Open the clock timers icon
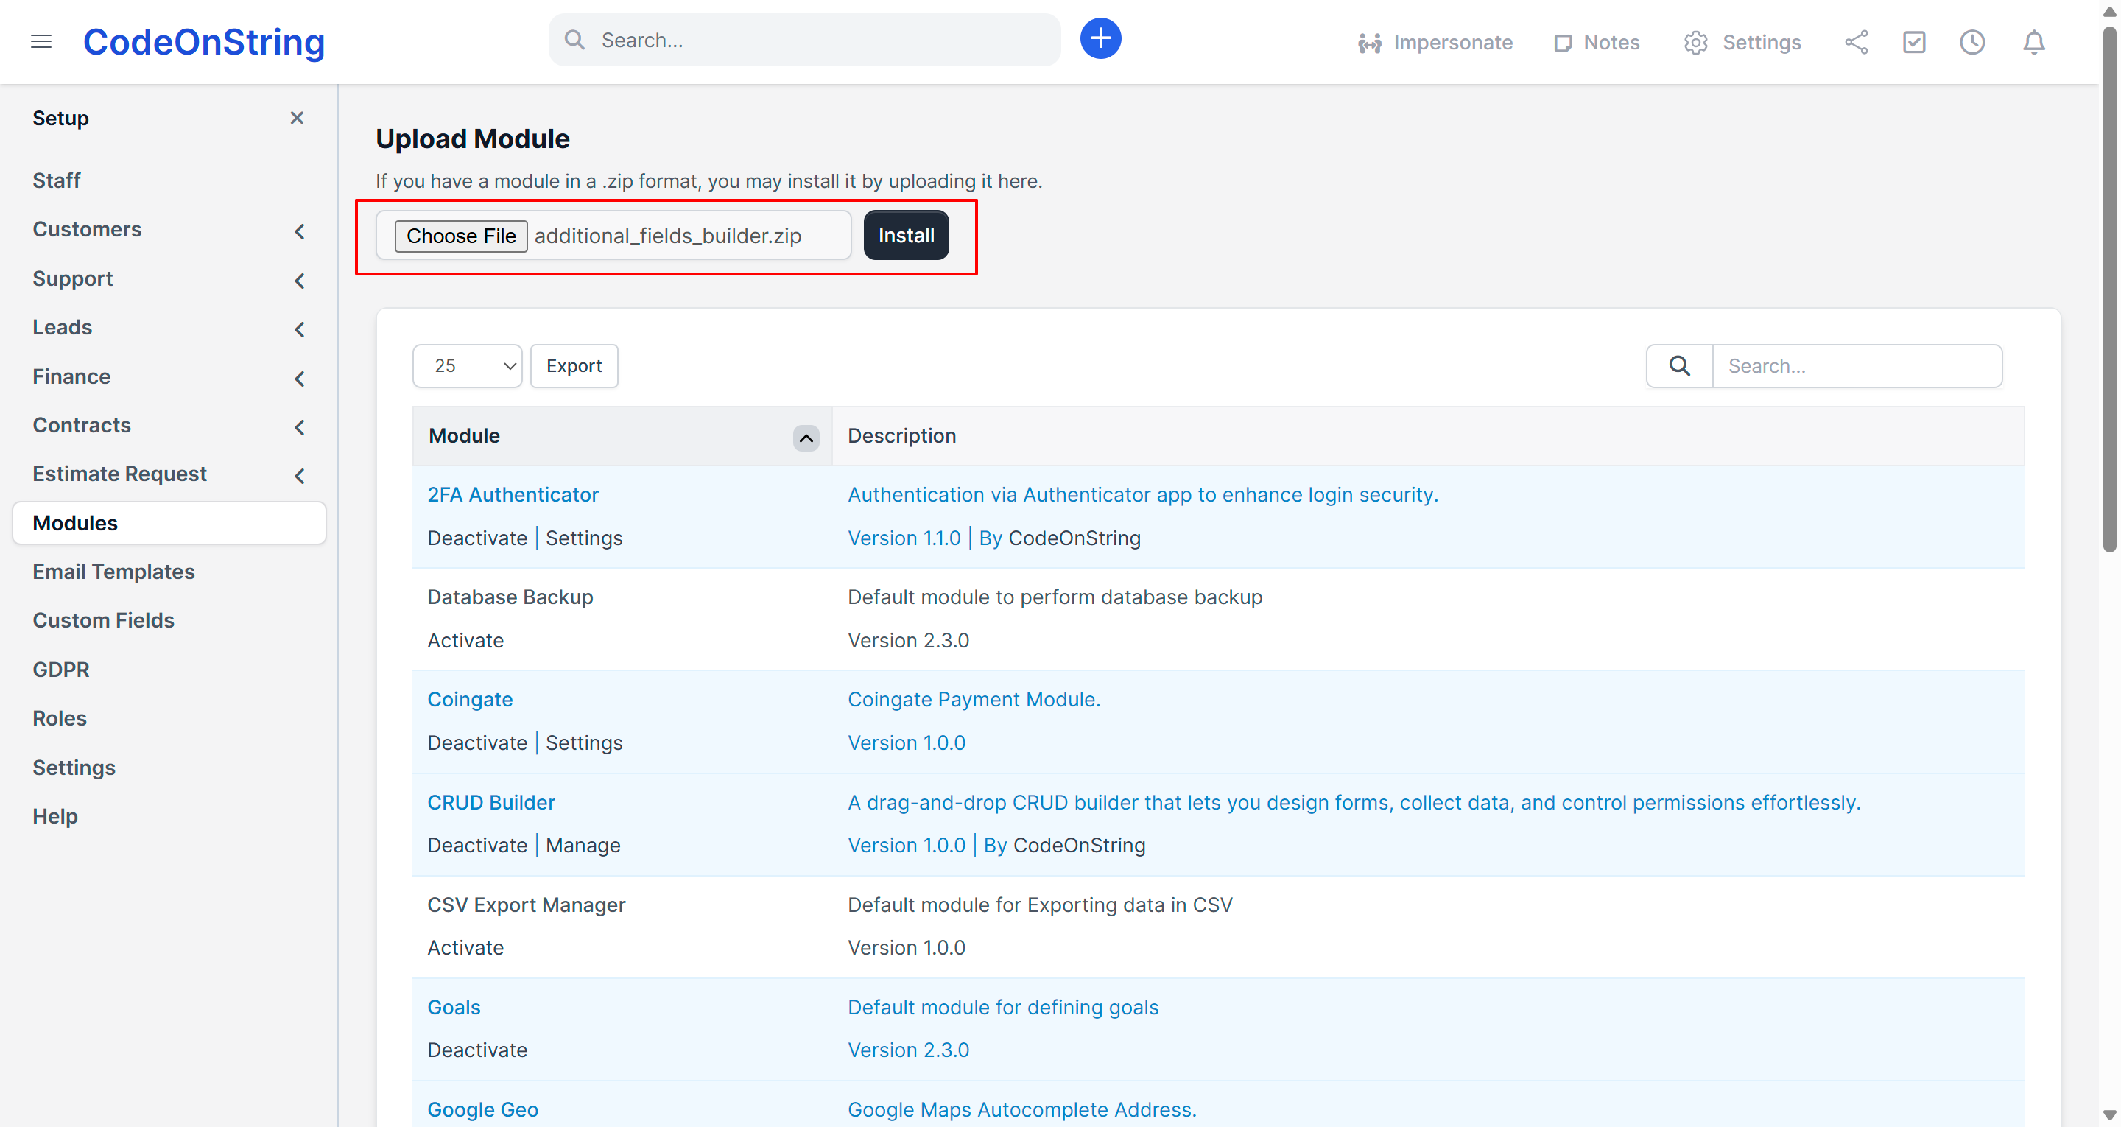The height and width of the screenshot is (1127, 2121). coord(1972,42)
